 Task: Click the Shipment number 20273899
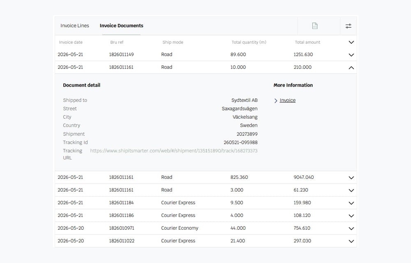tap(247, 134)
